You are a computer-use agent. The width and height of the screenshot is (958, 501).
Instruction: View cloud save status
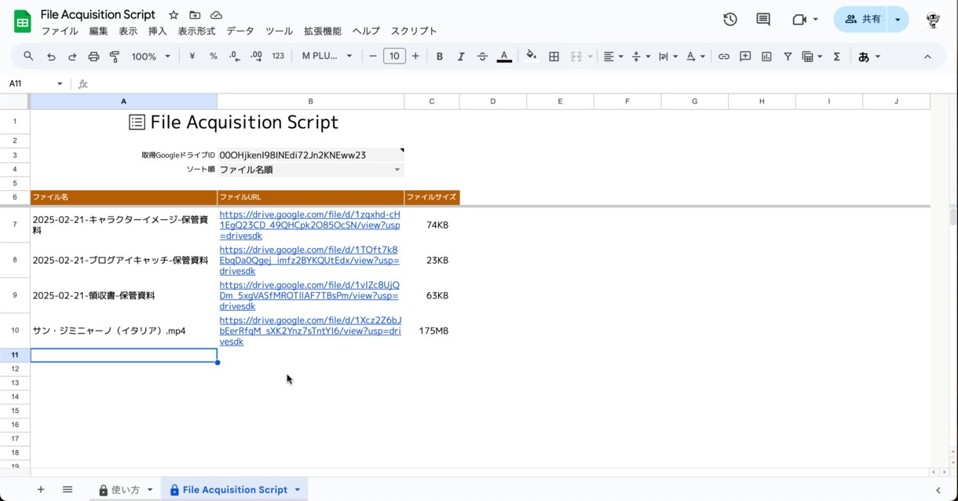(216, 15)
